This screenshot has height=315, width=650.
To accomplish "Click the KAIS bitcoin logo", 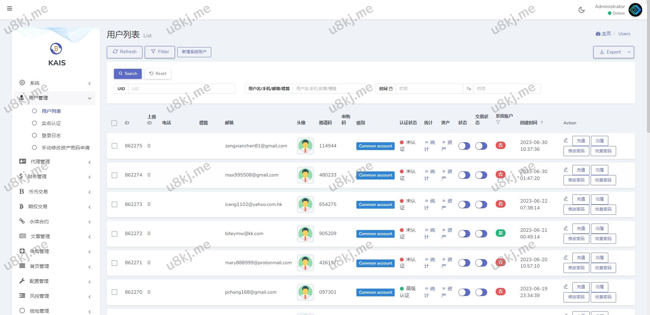I will point(56,49).
